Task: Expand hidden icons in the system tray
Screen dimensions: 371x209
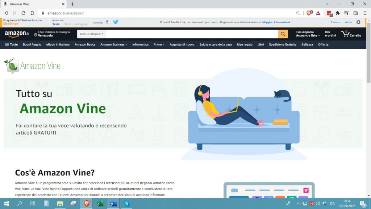Action: (x=297, y=204)
